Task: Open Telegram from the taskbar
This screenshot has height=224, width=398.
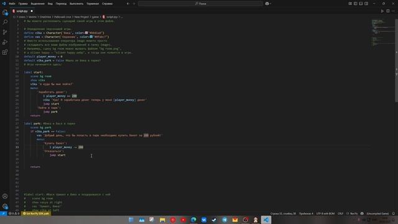Action: [224, 220]
